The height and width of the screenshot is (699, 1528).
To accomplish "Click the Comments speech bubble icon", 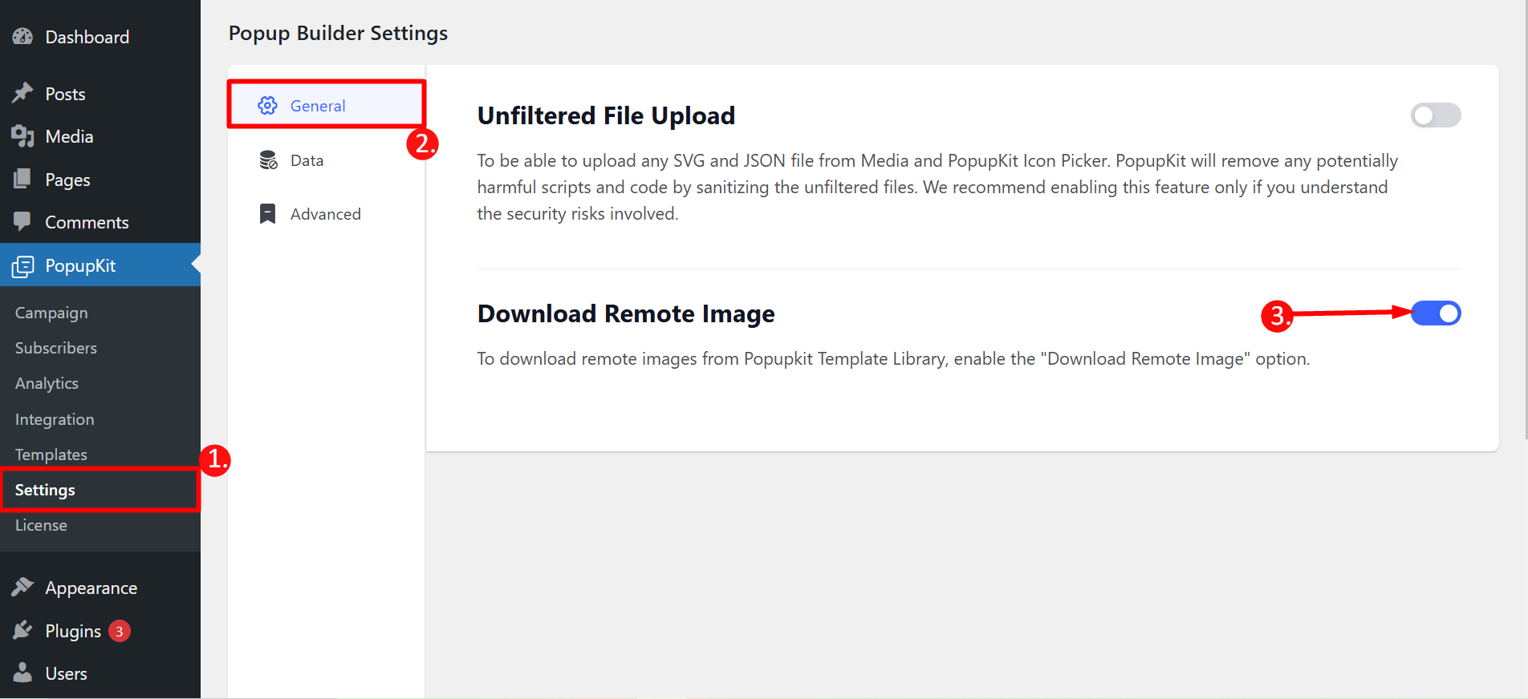I will (22, 221).
